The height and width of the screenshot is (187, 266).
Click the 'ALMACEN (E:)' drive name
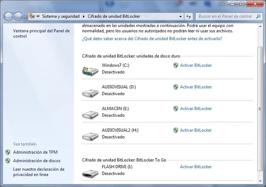coord(116,108)
